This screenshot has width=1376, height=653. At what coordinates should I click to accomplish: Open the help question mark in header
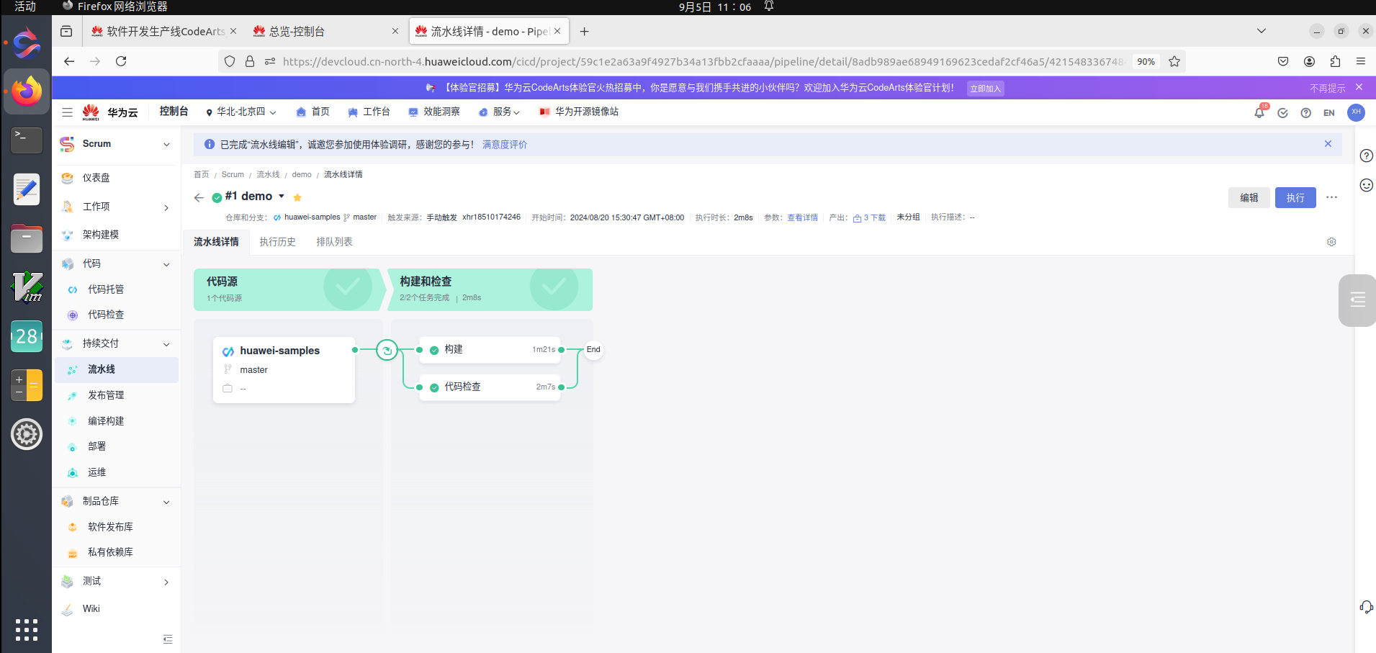pos(1305,113)
